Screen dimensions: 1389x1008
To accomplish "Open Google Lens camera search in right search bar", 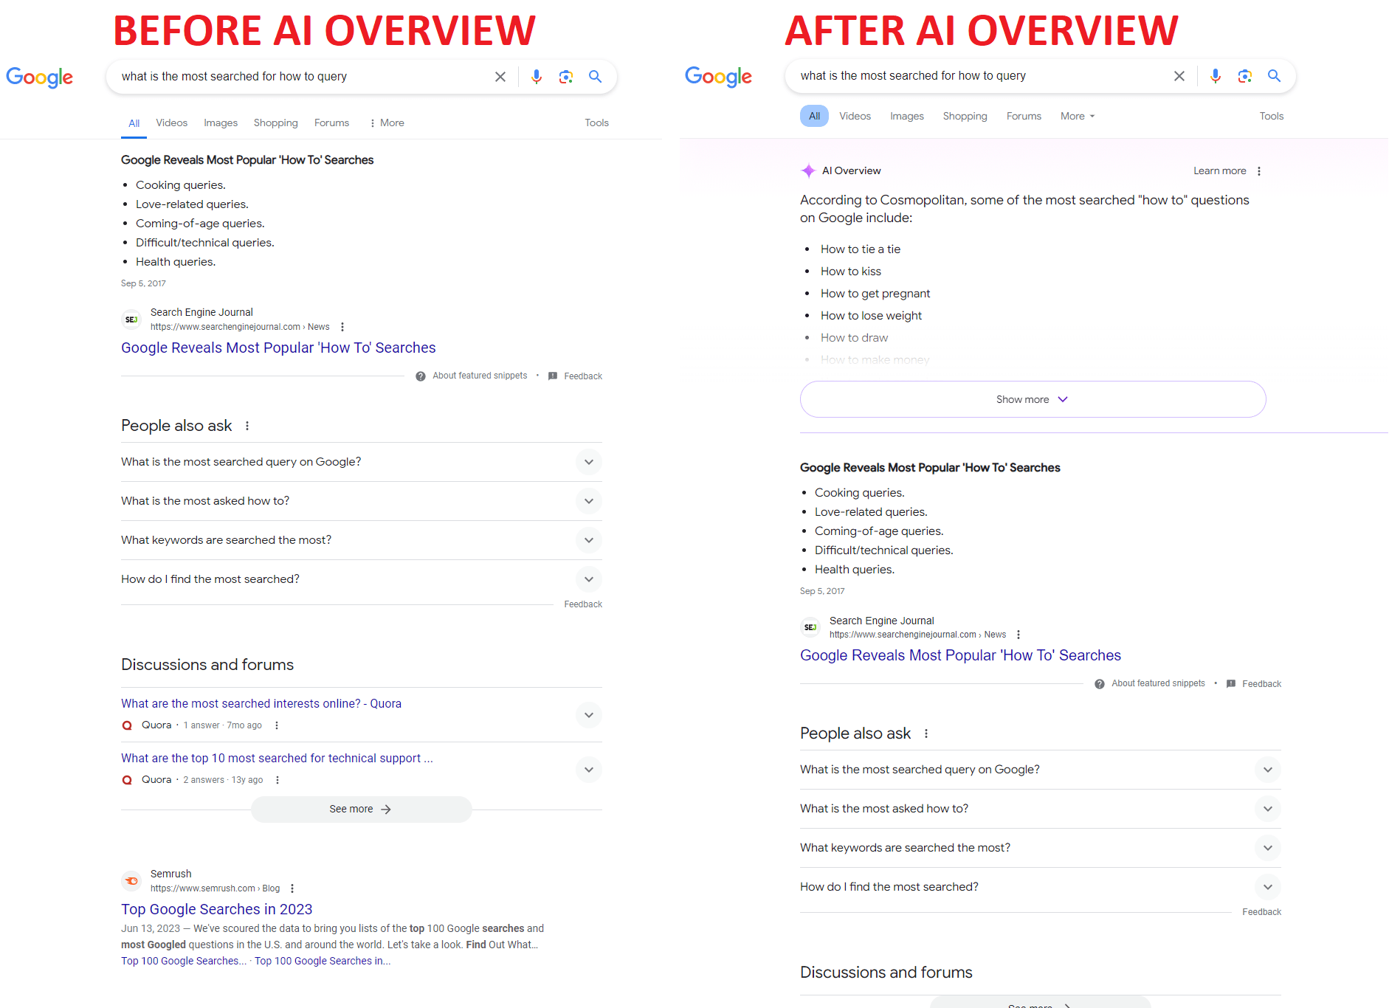I will 1245,76.
